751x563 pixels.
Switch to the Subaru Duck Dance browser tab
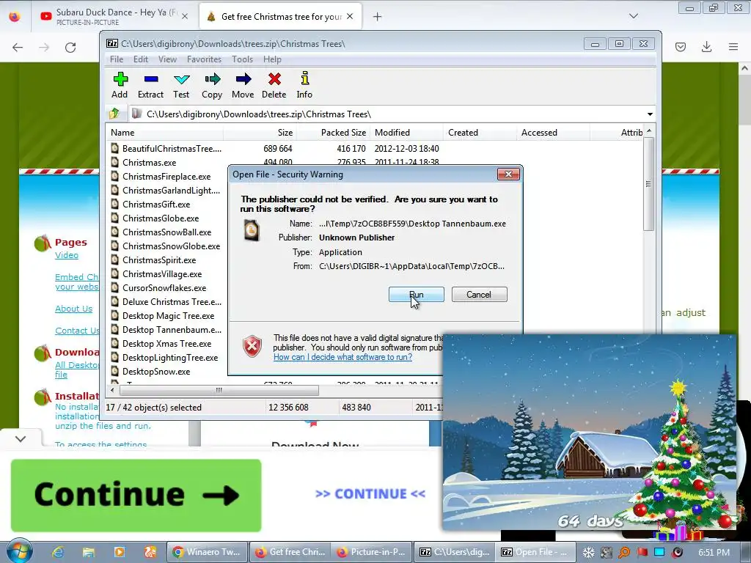click(115, 16)
